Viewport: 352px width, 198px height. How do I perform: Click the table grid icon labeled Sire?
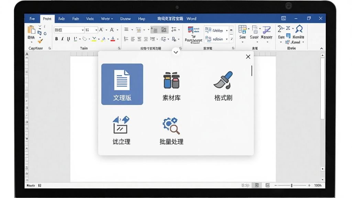(x=242, y=30)
